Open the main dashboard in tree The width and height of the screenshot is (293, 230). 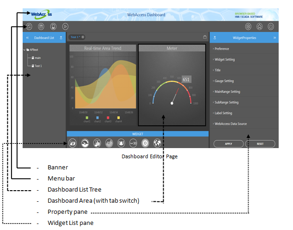coord(36,58)
